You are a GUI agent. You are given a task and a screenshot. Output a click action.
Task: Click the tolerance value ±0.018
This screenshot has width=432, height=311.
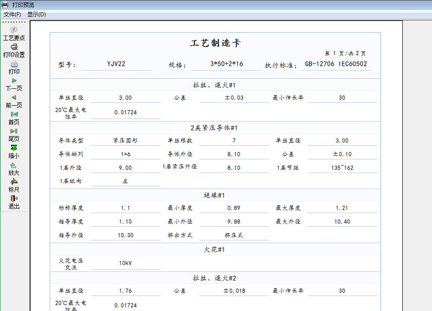[x=234, y=291]
